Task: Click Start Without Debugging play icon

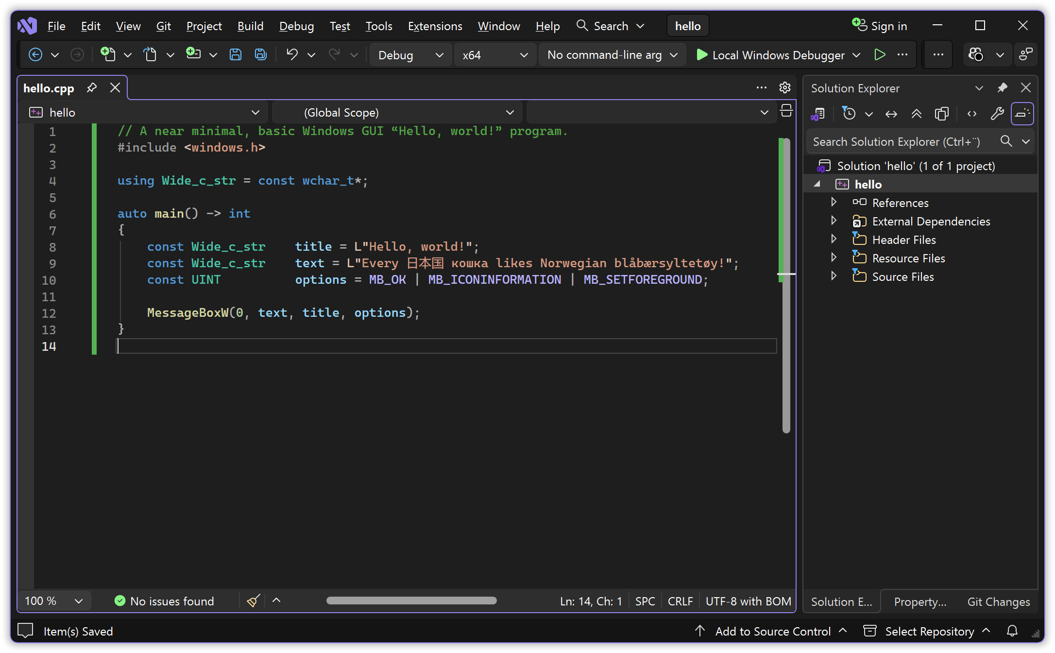Action: point(879,55)
